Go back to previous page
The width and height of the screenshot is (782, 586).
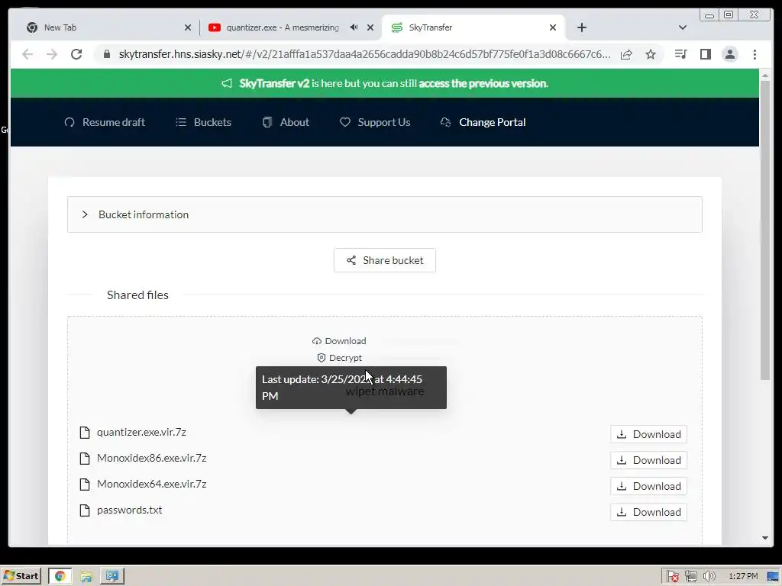pyautogui.click(x=27, y=54)
